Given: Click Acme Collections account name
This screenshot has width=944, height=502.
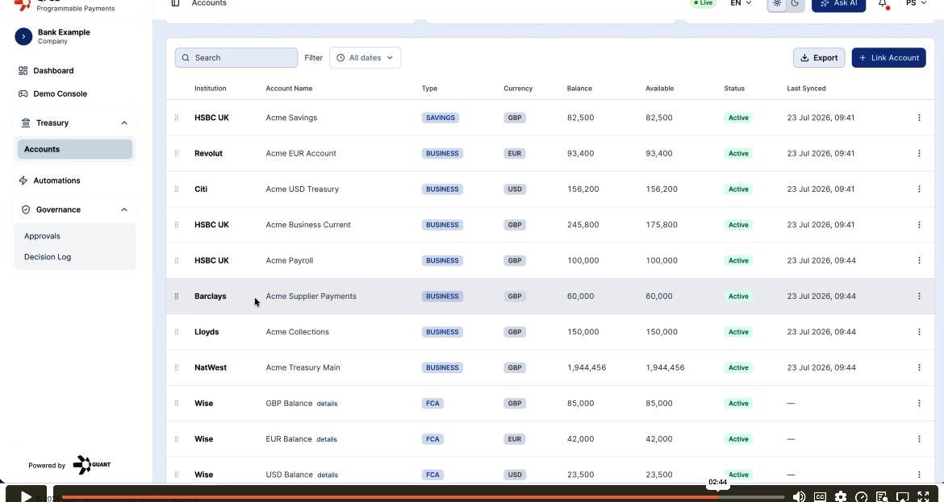Looking at the screenshot, I should [x=298, y=332].
